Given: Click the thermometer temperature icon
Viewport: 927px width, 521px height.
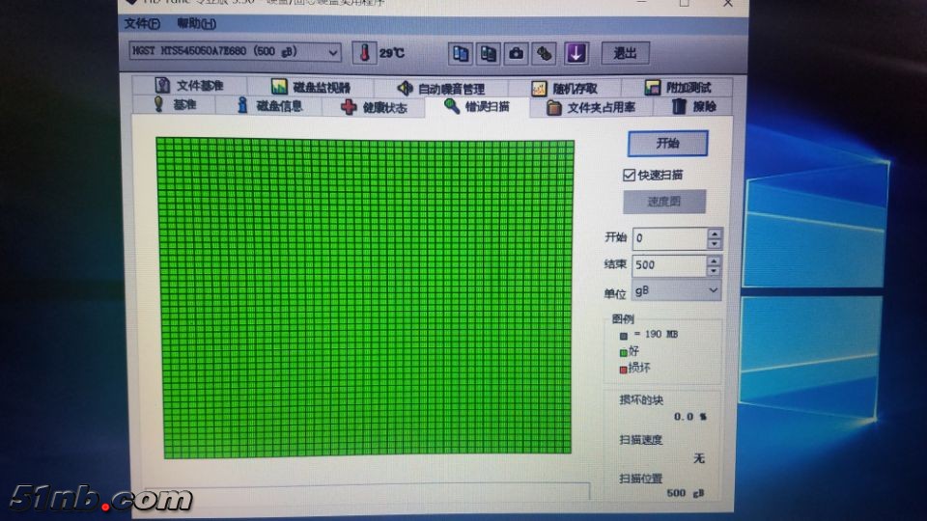Looking at the screenshot, I should point(365,53).
